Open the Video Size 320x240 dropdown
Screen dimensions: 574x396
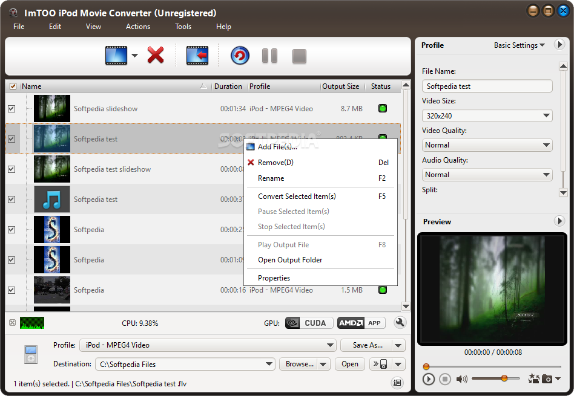[487, 115]
